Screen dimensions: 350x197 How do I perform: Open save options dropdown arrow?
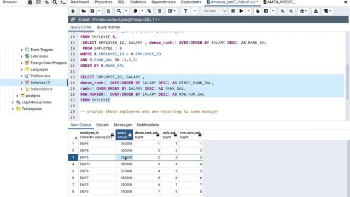99,11
